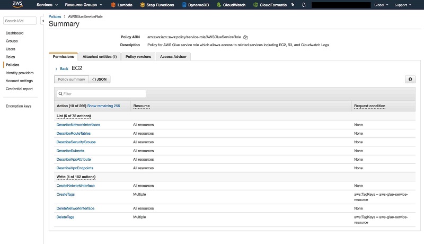
Task: Click the Multiple resource cell for DeleteTags
Action: (x=139, y=217)
